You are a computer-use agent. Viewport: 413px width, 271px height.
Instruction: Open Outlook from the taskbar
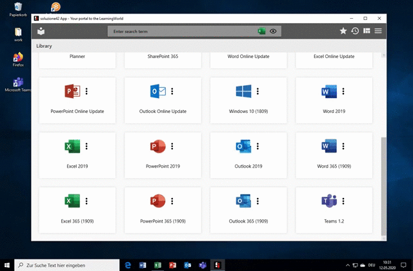pyautogui.click(x=188, y=265)
